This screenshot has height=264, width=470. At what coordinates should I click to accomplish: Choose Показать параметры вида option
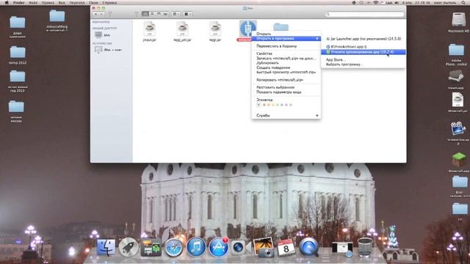286,92
